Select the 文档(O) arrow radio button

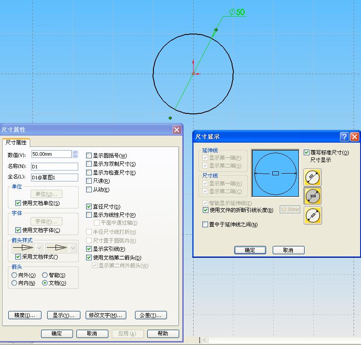[x=45, y=283]
